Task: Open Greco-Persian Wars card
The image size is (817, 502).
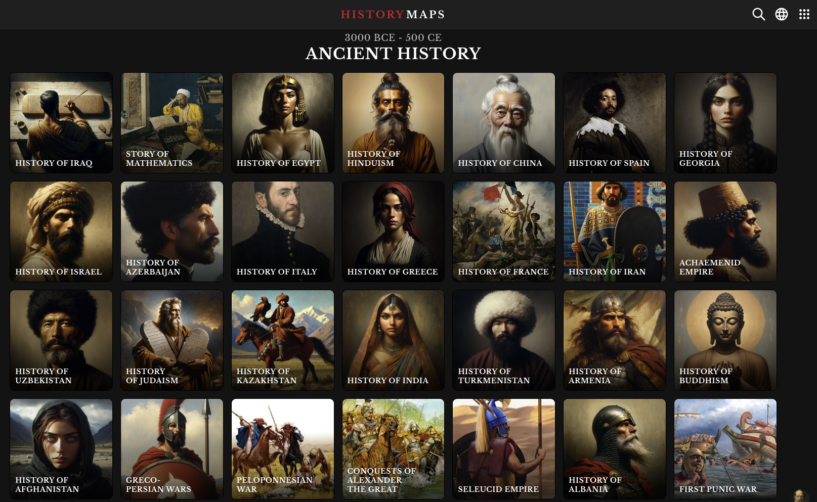Action: 172,449
